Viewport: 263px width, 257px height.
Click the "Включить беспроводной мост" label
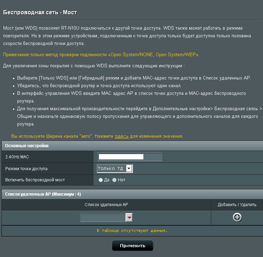pyautogui.click(x=35, y=180)
